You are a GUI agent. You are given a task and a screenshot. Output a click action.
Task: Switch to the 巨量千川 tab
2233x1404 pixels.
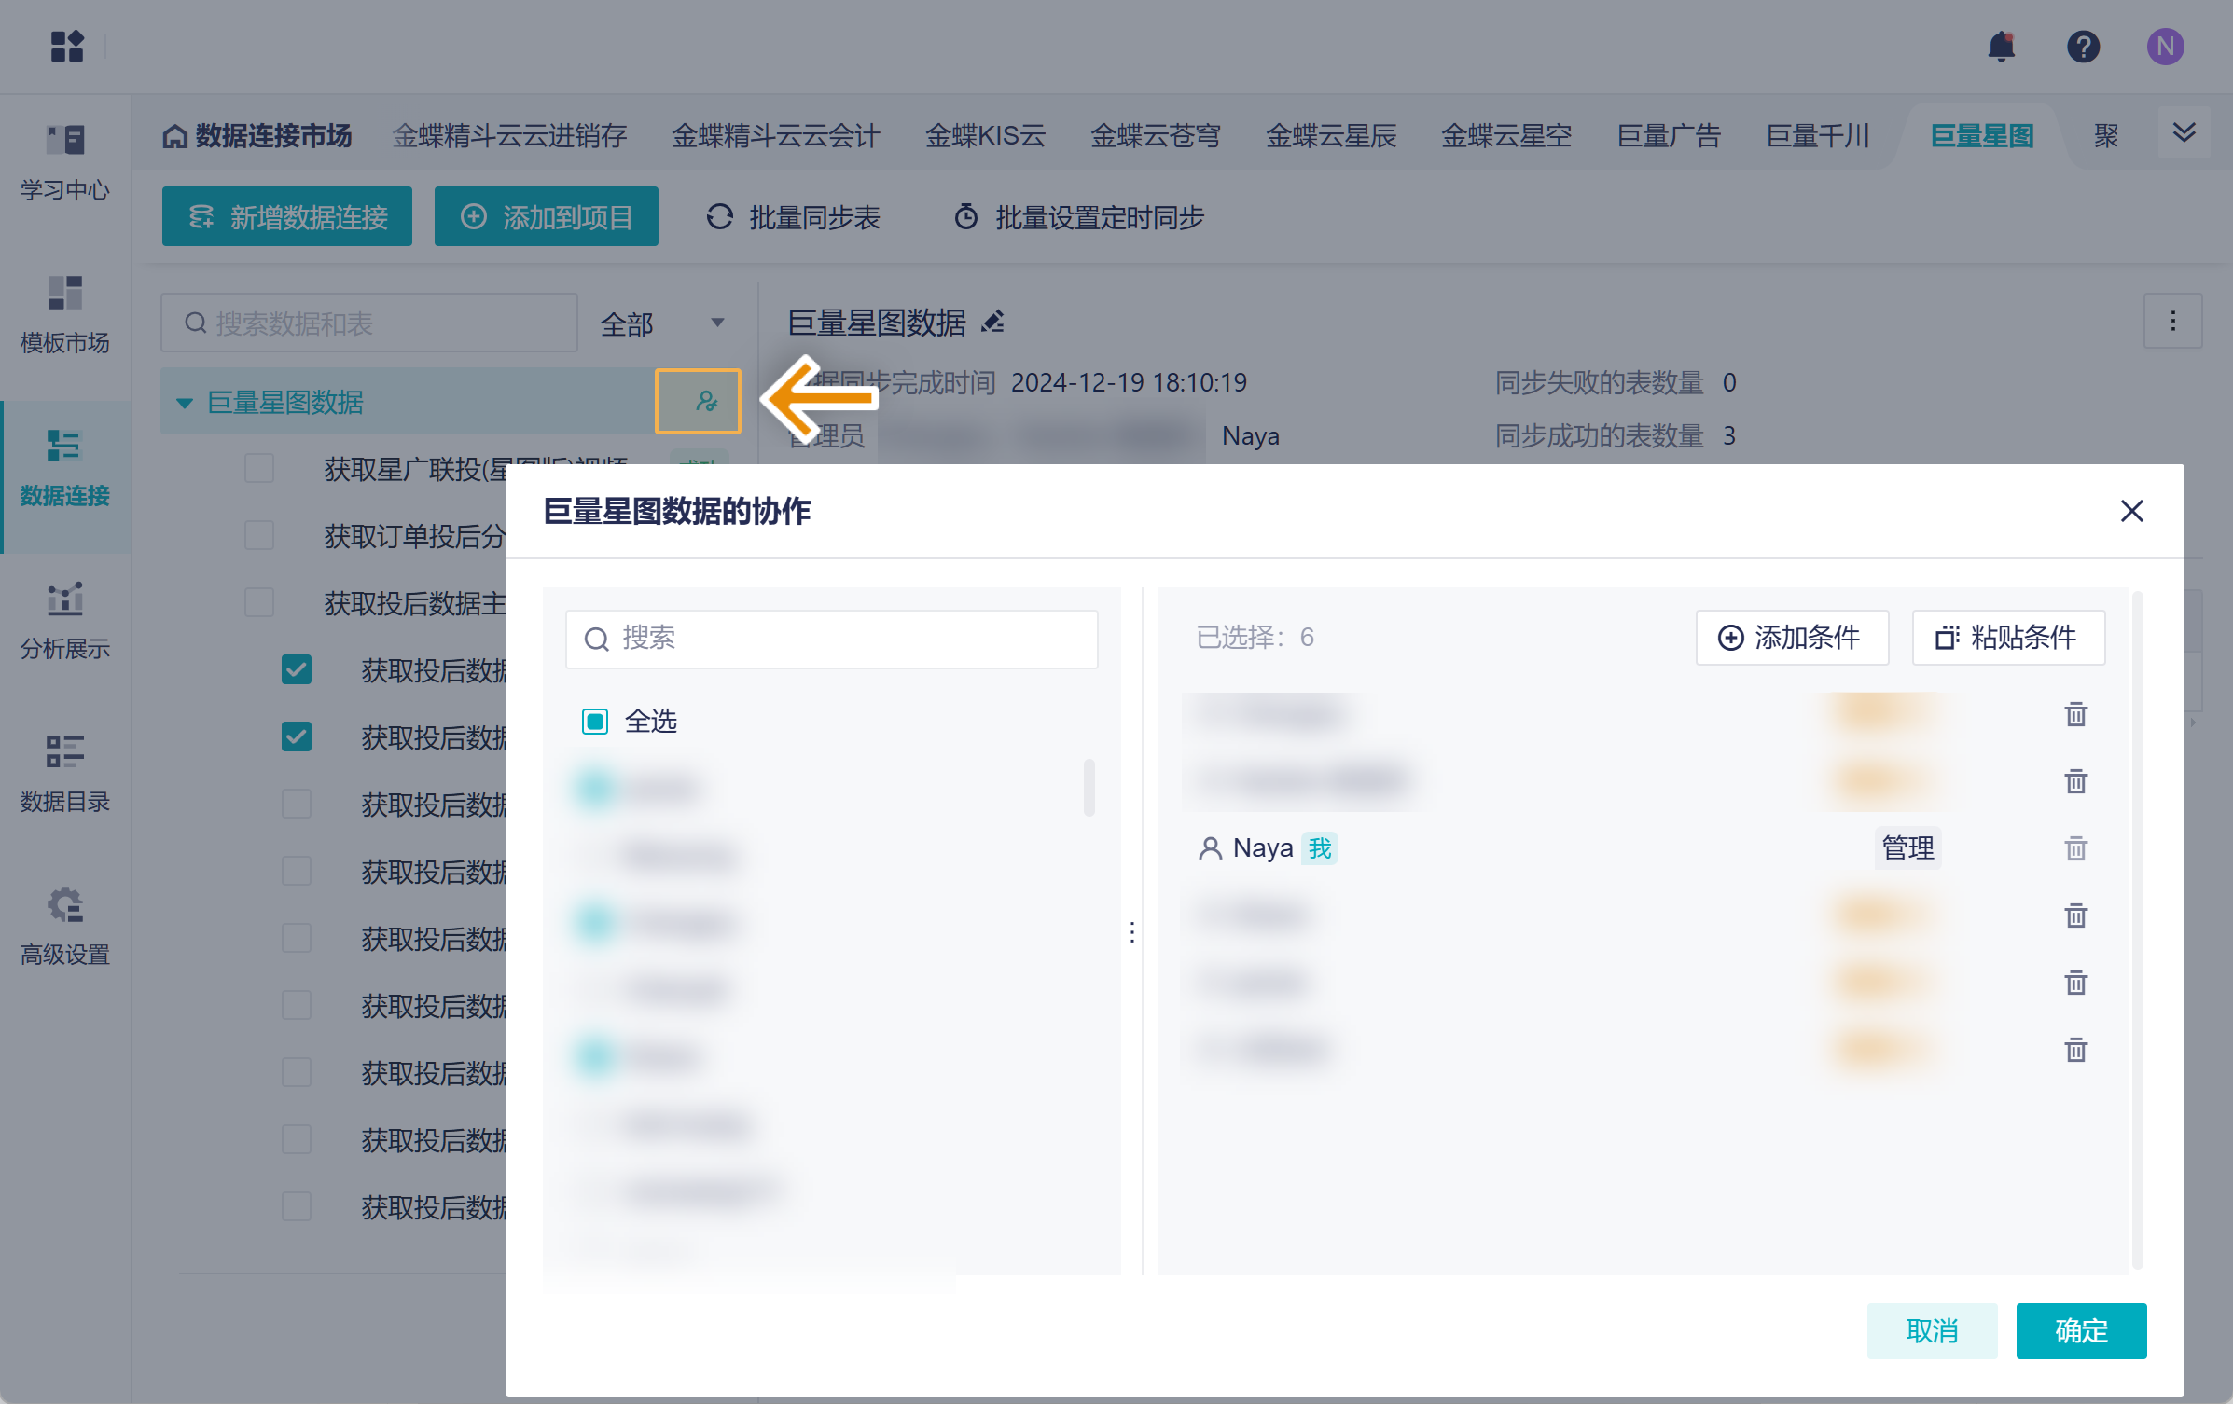(1818, 136)
